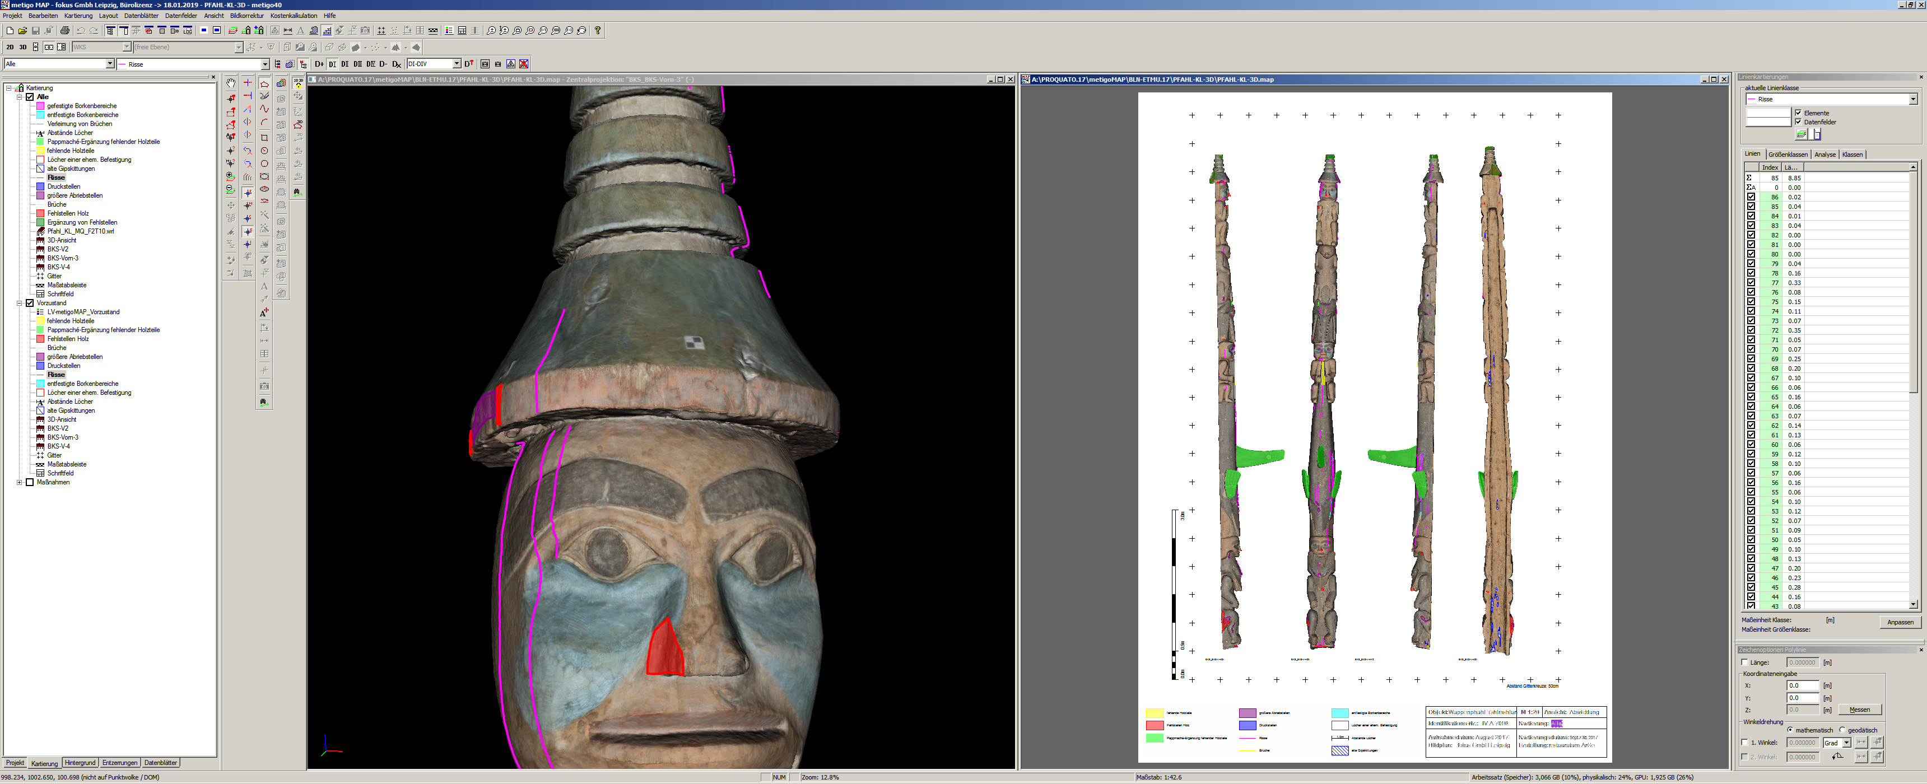The image size is (1927, 784).
Task: Click the 'Anpassen' button
Action: (1900, 622)
